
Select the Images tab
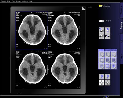pyautogui.click(x=108, y=50)
